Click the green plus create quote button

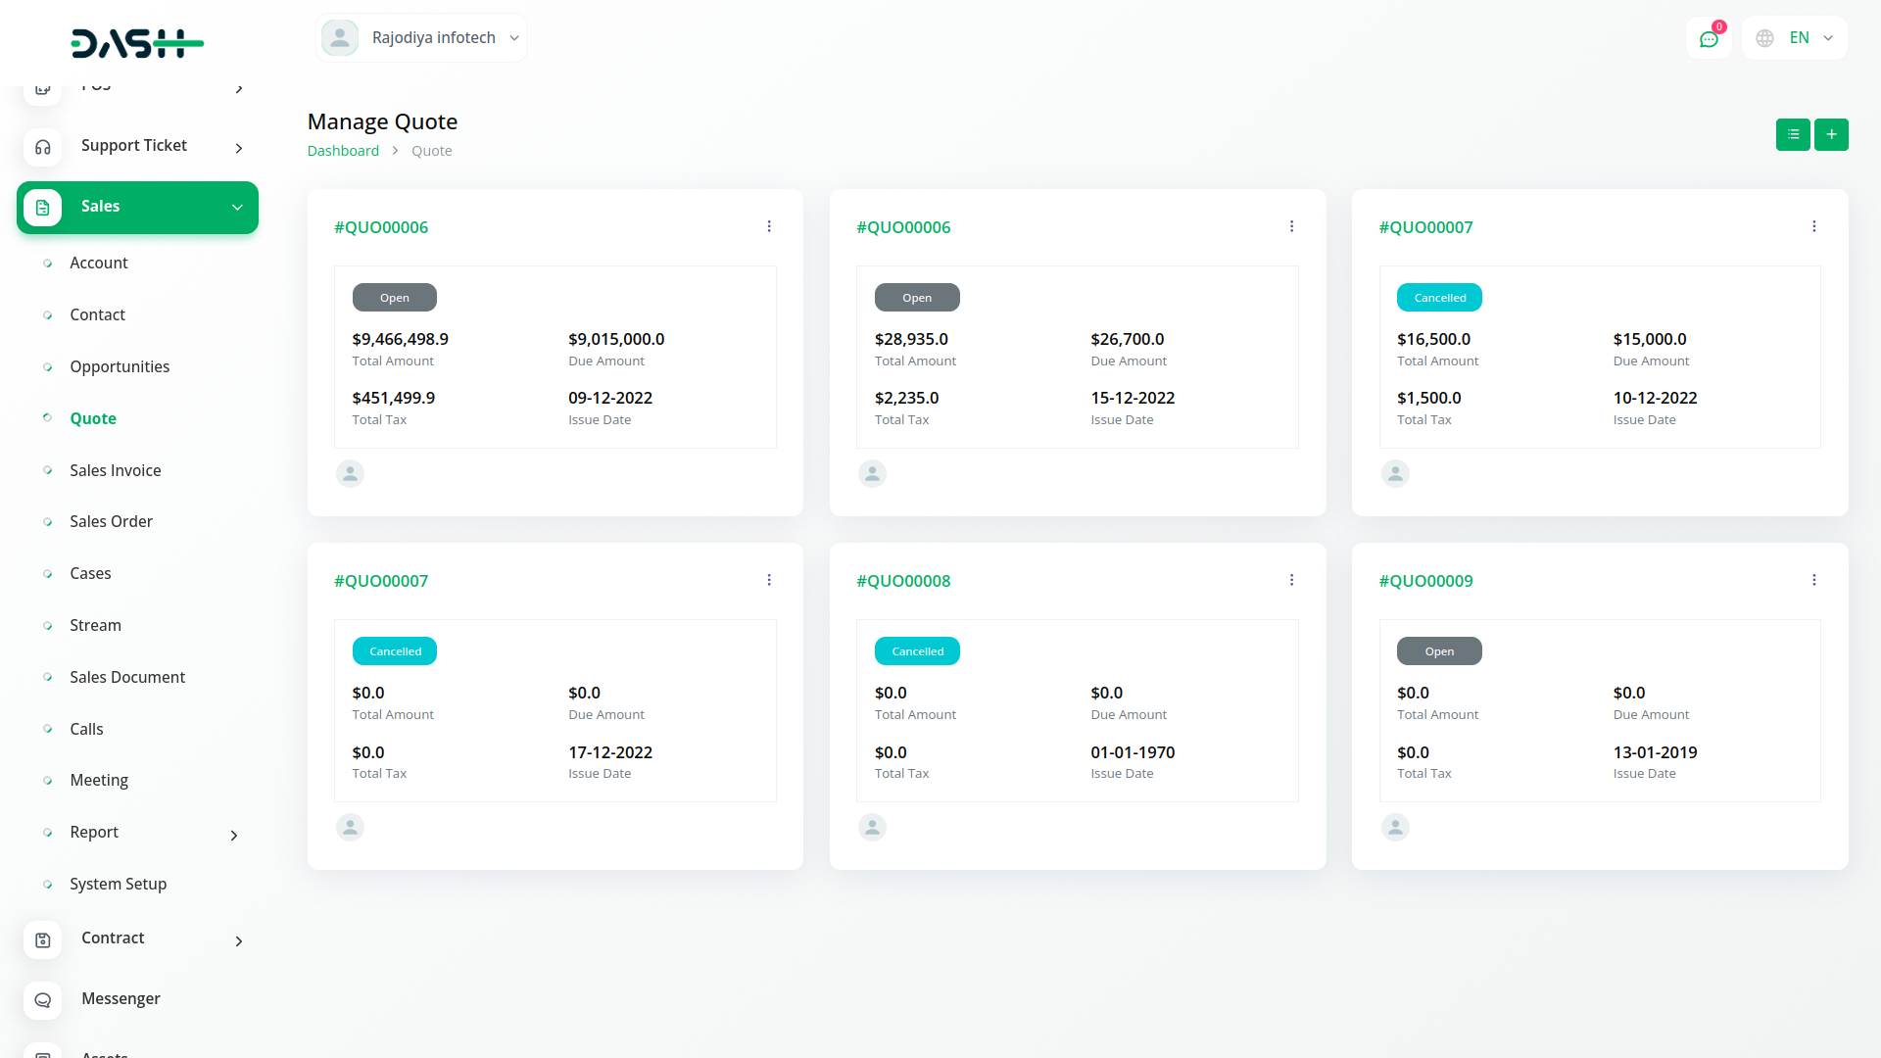(1830, 134)
